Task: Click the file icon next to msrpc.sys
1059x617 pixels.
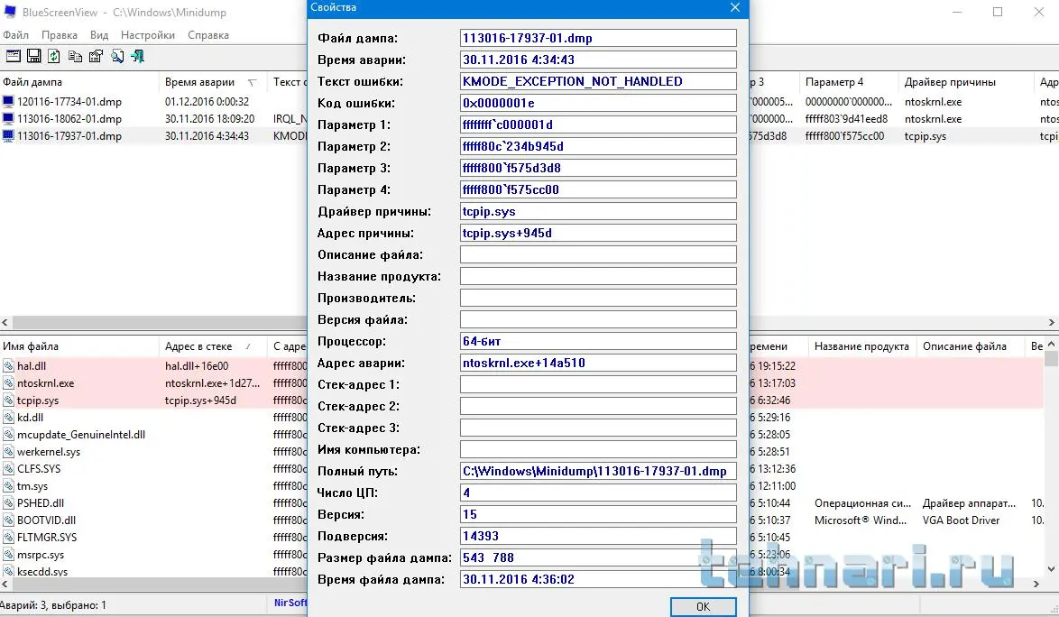Action: [x=8, y=555]
